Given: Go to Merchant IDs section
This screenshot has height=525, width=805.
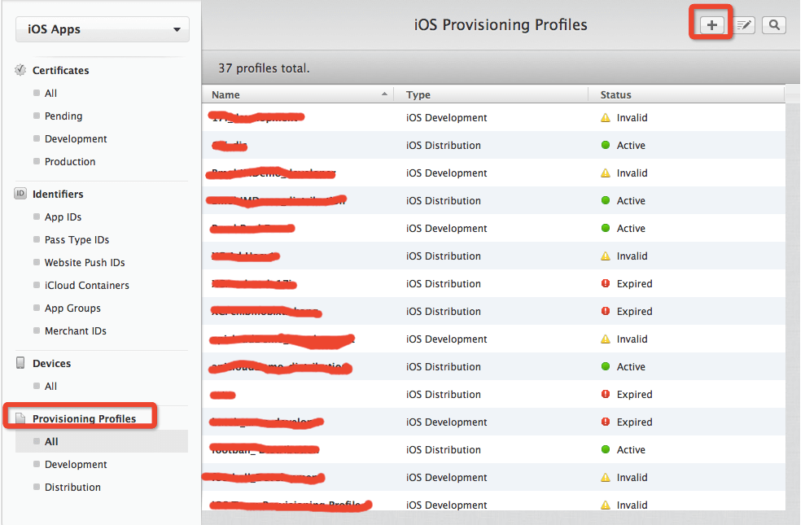Looking at the screenshot, I should pos(75,331).
